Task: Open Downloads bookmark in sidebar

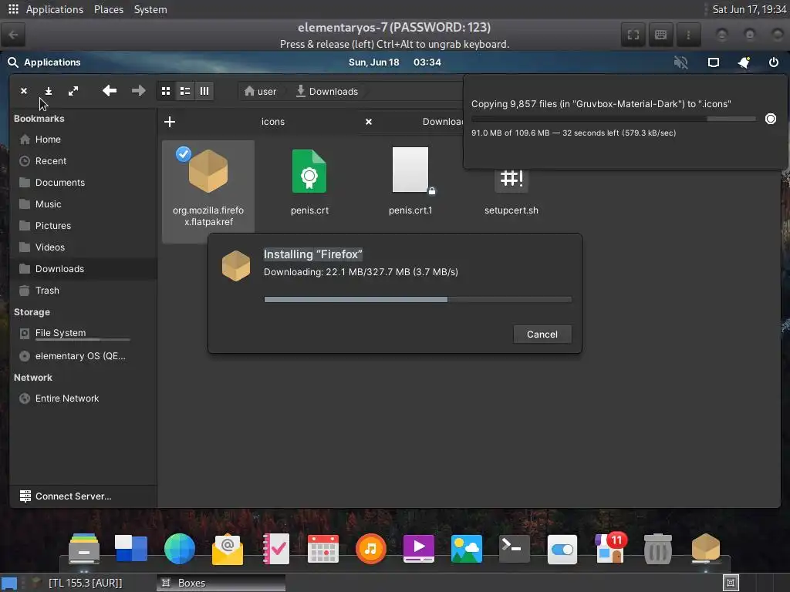Action: (83, 269)
